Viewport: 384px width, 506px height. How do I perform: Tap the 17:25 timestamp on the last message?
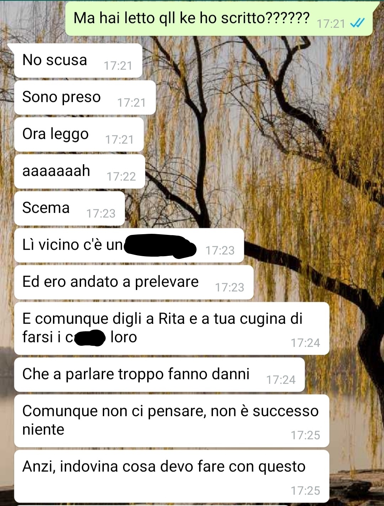pyautogui.click(x=305, y=491)
